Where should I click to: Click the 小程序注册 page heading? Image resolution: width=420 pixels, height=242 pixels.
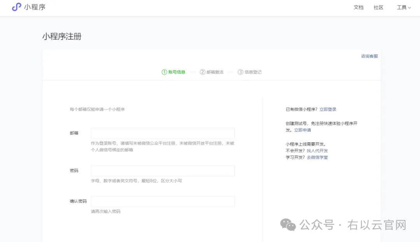tap(62, 36)
